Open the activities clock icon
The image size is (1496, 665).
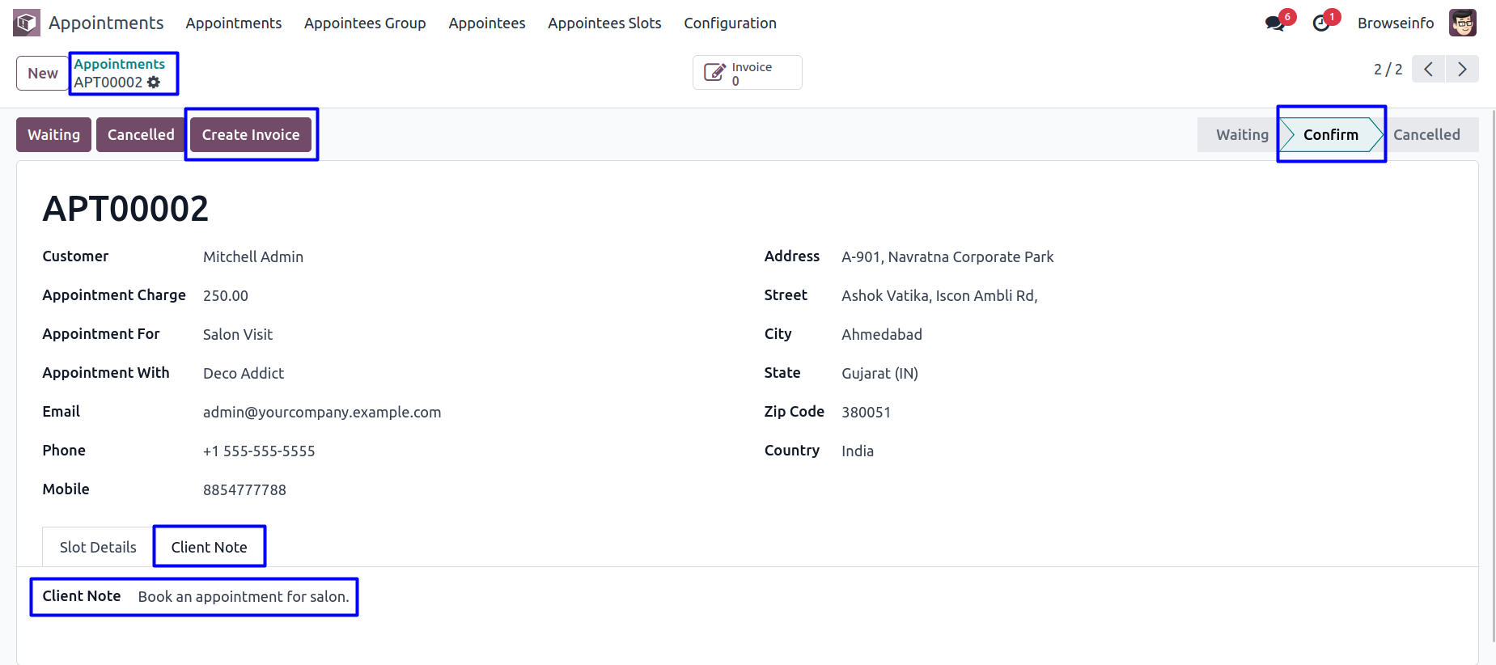1321,23
